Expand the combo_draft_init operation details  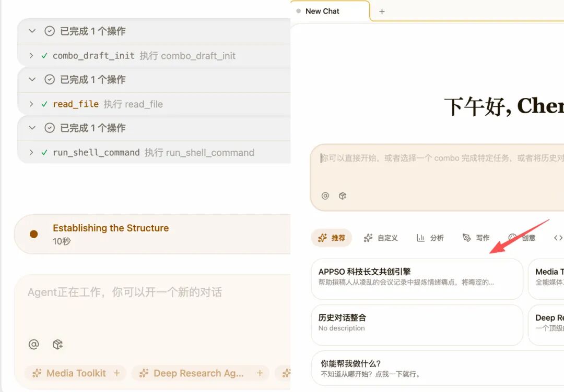31,56
